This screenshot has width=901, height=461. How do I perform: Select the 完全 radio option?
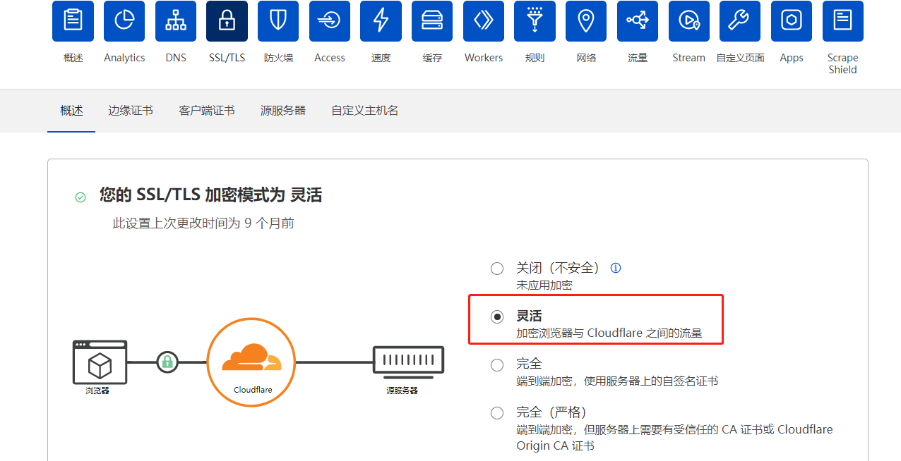pyautogui.click(x=497, y=364)
